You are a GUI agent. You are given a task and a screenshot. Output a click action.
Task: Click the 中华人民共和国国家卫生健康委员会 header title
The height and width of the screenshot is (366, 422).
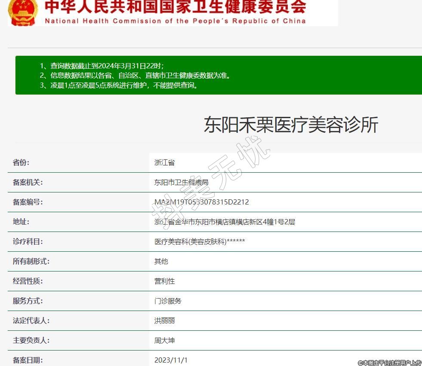pyautogui.click(x=176, y=7)
